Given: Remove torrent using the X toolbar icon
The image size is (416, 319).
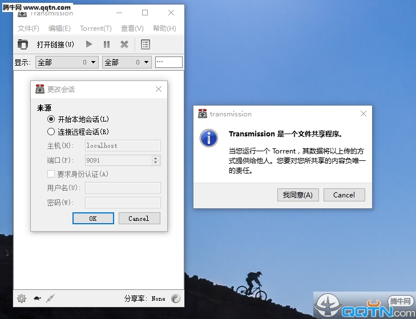Looking at the screenshot, I should pos(124,45).
